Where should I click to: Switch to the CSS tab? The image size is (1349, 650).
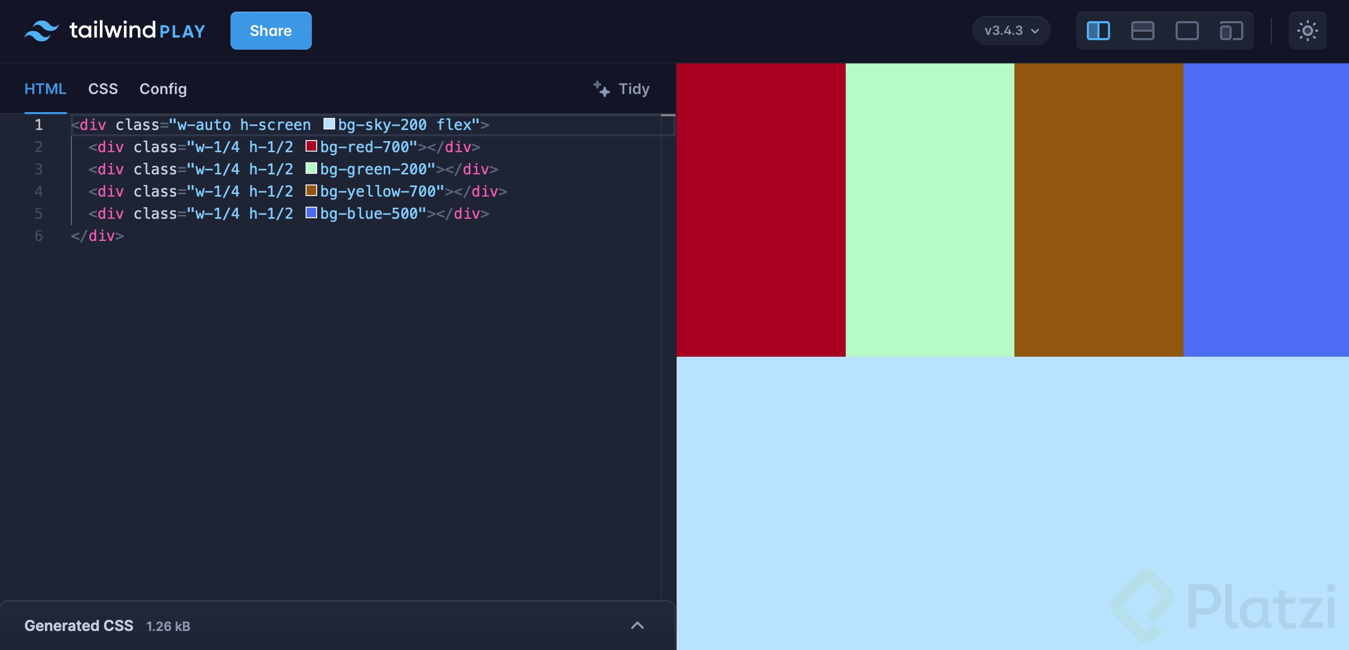pos(103,89)
